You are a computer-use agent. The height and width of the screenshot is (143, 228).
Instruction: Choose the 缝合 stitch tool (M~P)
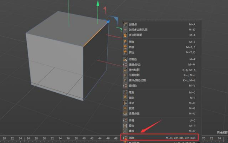tap(162, 126)
